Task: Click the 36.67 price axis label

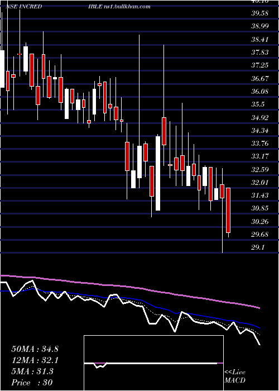Action: click(260, 78)
